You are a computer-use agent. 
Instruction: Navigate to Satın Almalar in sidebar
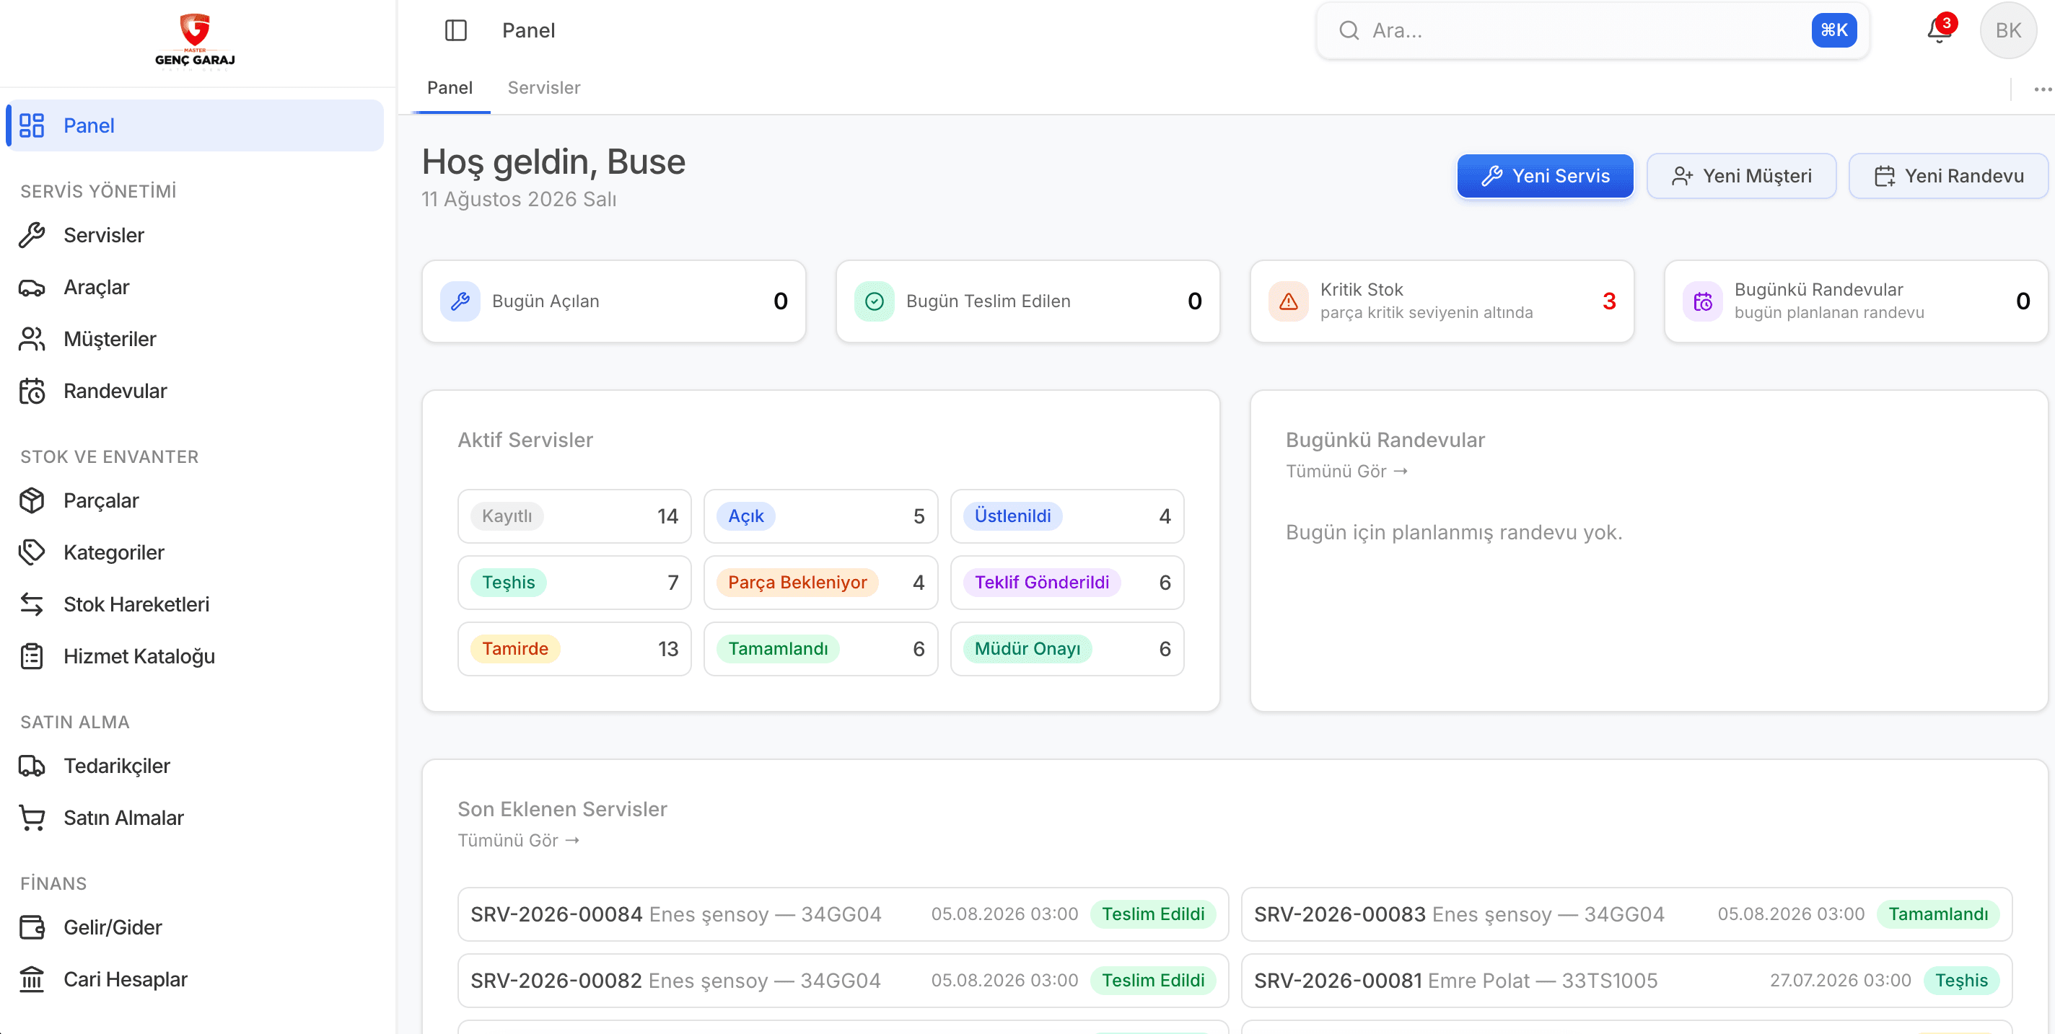(195, 818)
